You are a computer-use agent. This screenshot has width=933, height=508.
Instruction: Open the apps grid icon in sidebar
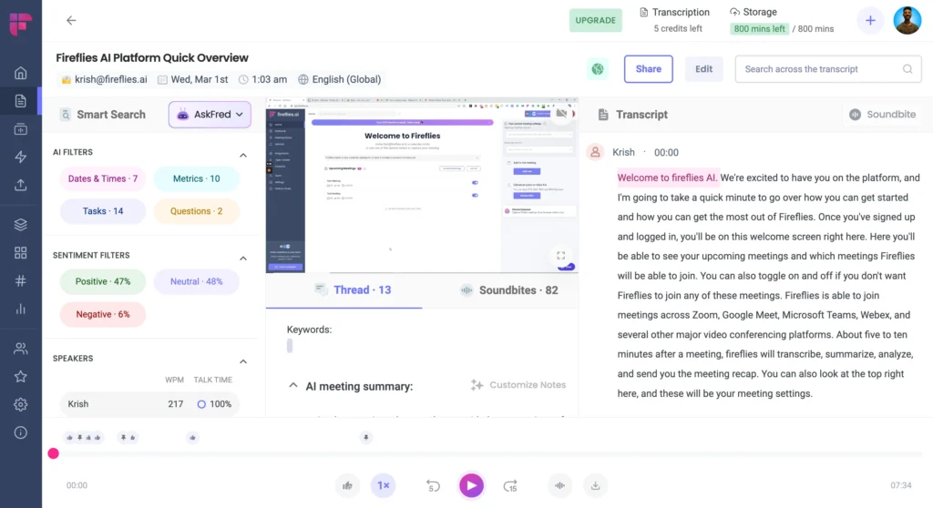pyautogui.click(x=21, y=253)
